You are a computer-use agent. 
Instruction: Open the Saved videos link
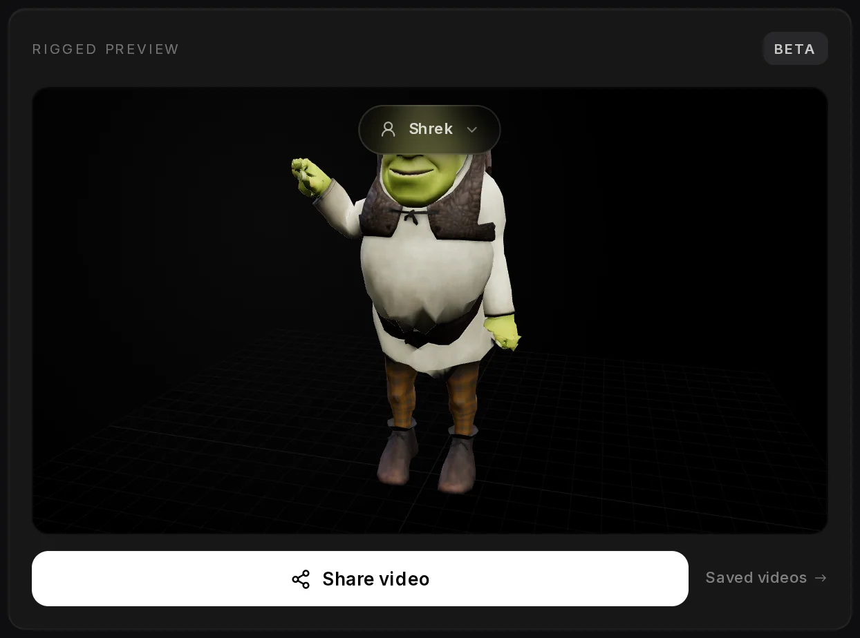tap(766, 578)
